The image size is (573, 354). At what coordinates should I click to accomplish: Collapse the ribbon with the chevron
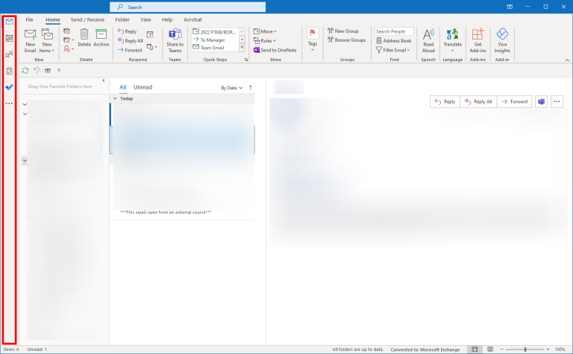point(566,59)
